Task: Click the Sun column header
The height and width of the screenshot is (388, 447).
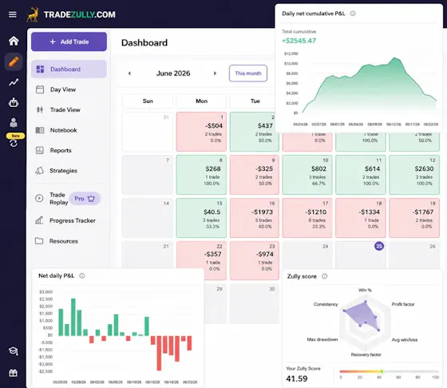Action: tap(148, 101)
